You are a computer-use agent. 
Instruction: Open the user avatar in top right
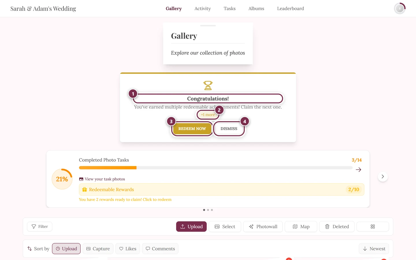pos(400,8)
